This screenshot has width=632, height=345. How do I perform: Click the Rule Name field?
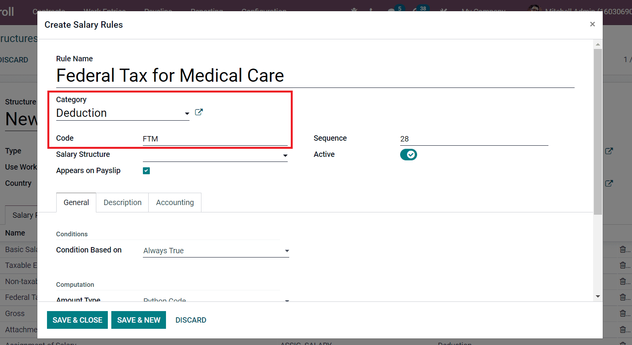click(315, 76)
